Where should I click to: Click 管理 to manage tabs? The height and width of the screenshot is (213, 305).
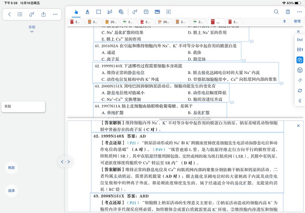[297, 21]
